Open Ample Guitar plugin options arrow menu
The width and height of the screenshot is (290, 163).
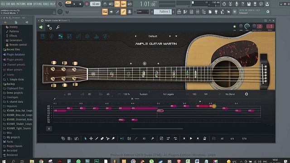point(39,20)
